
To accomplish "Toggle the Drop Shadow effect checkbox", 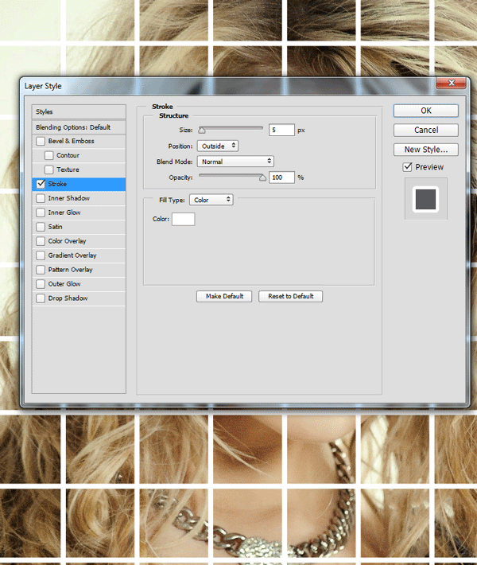I will [x=41, y=298].
